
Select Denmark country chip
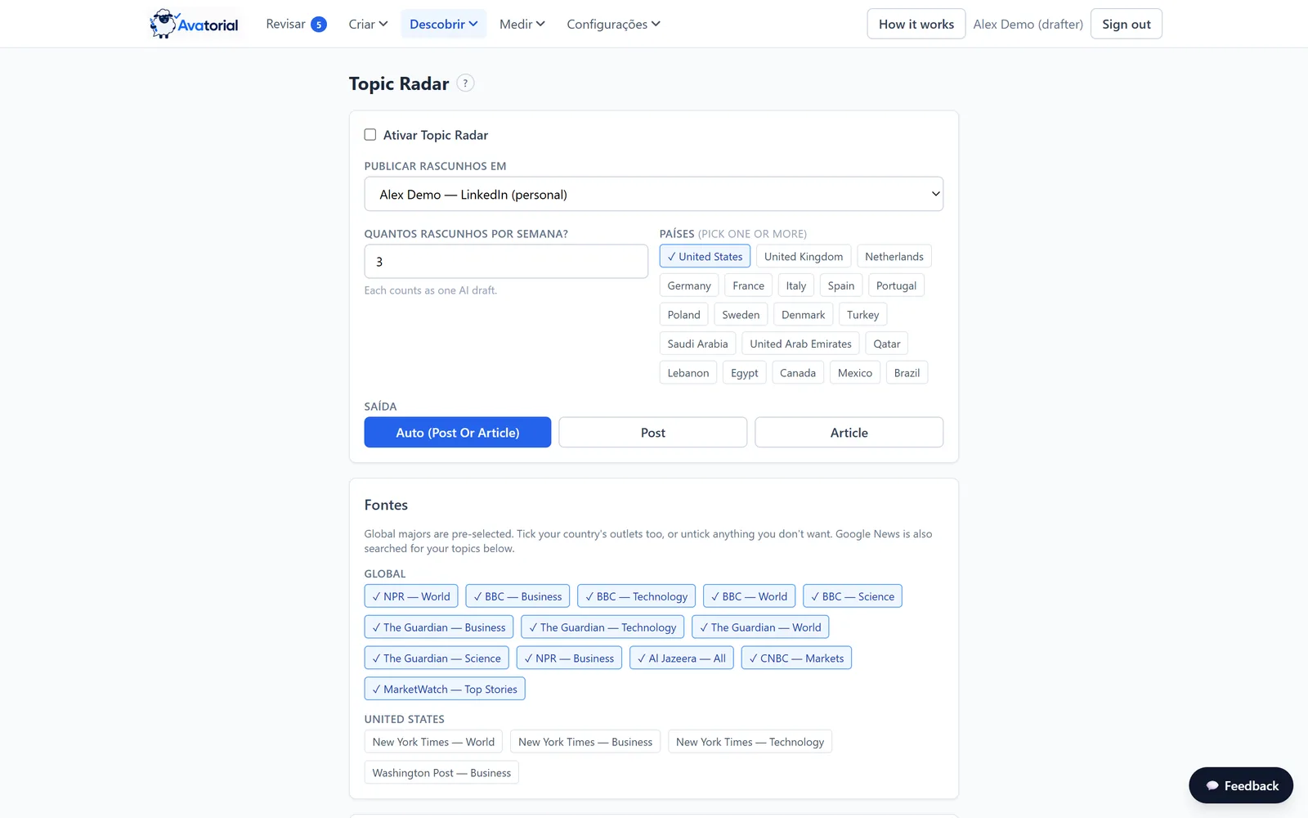(804, 315)
